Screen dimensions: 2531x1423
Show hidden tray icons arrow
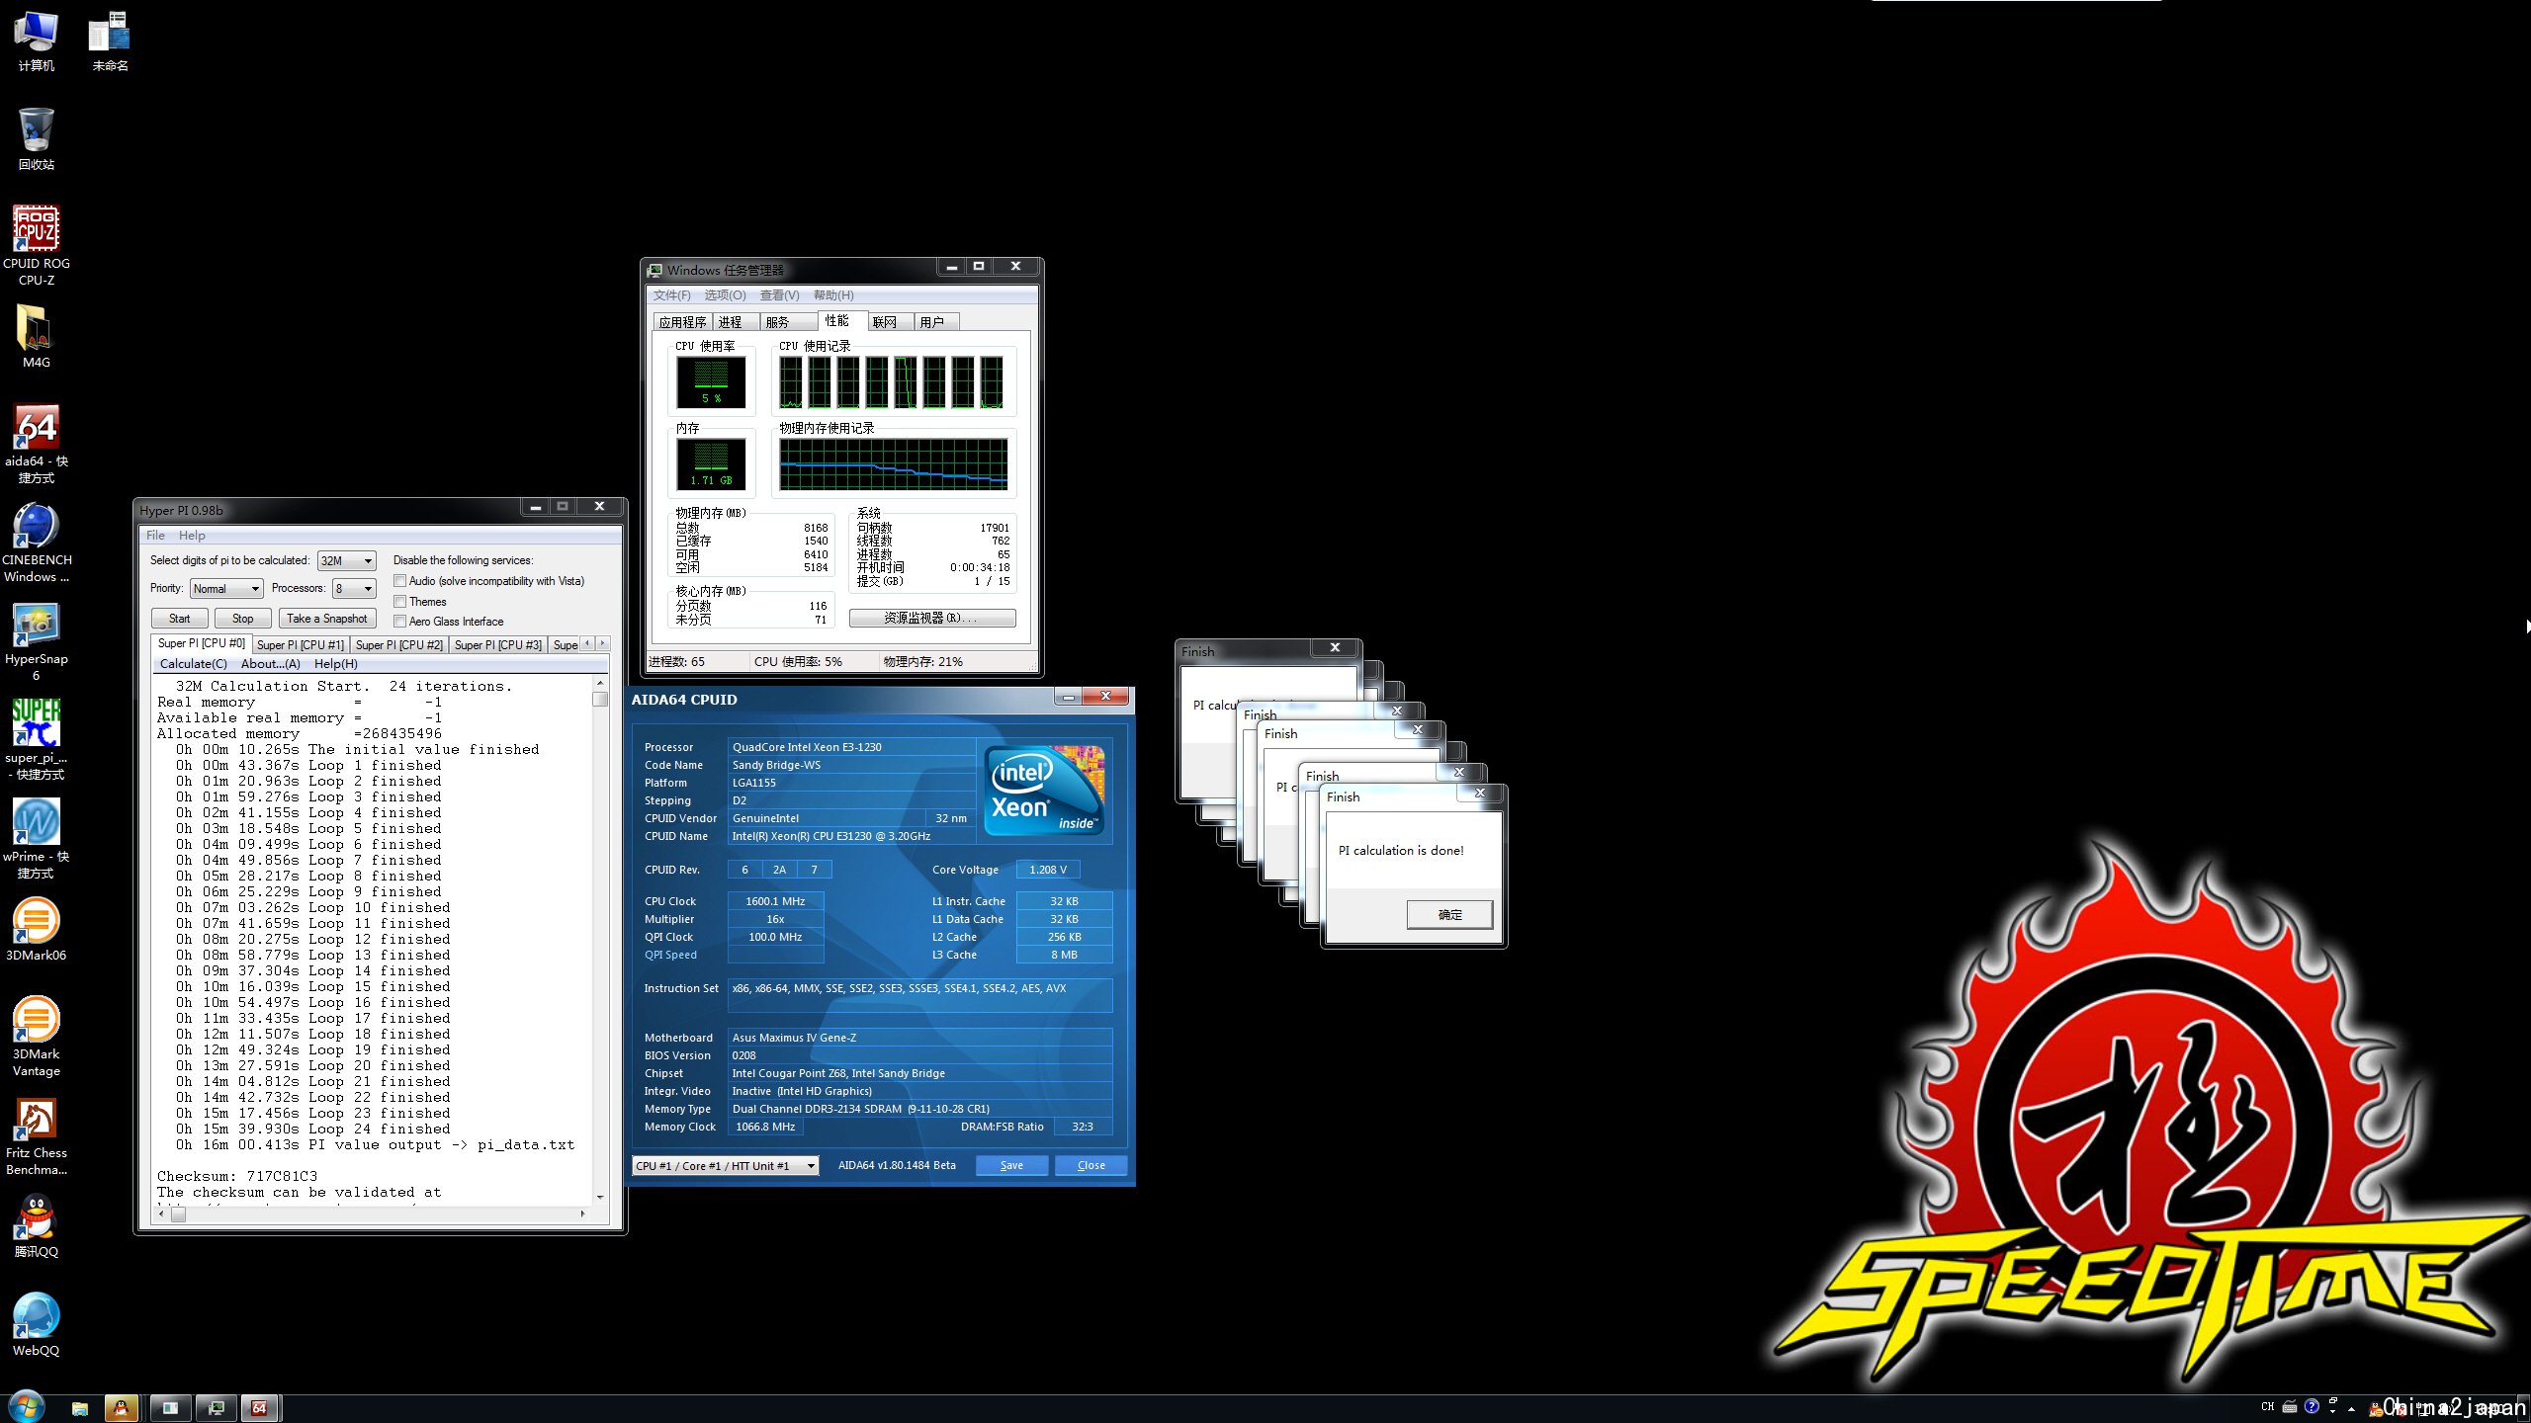(x=2352, y=1408)
